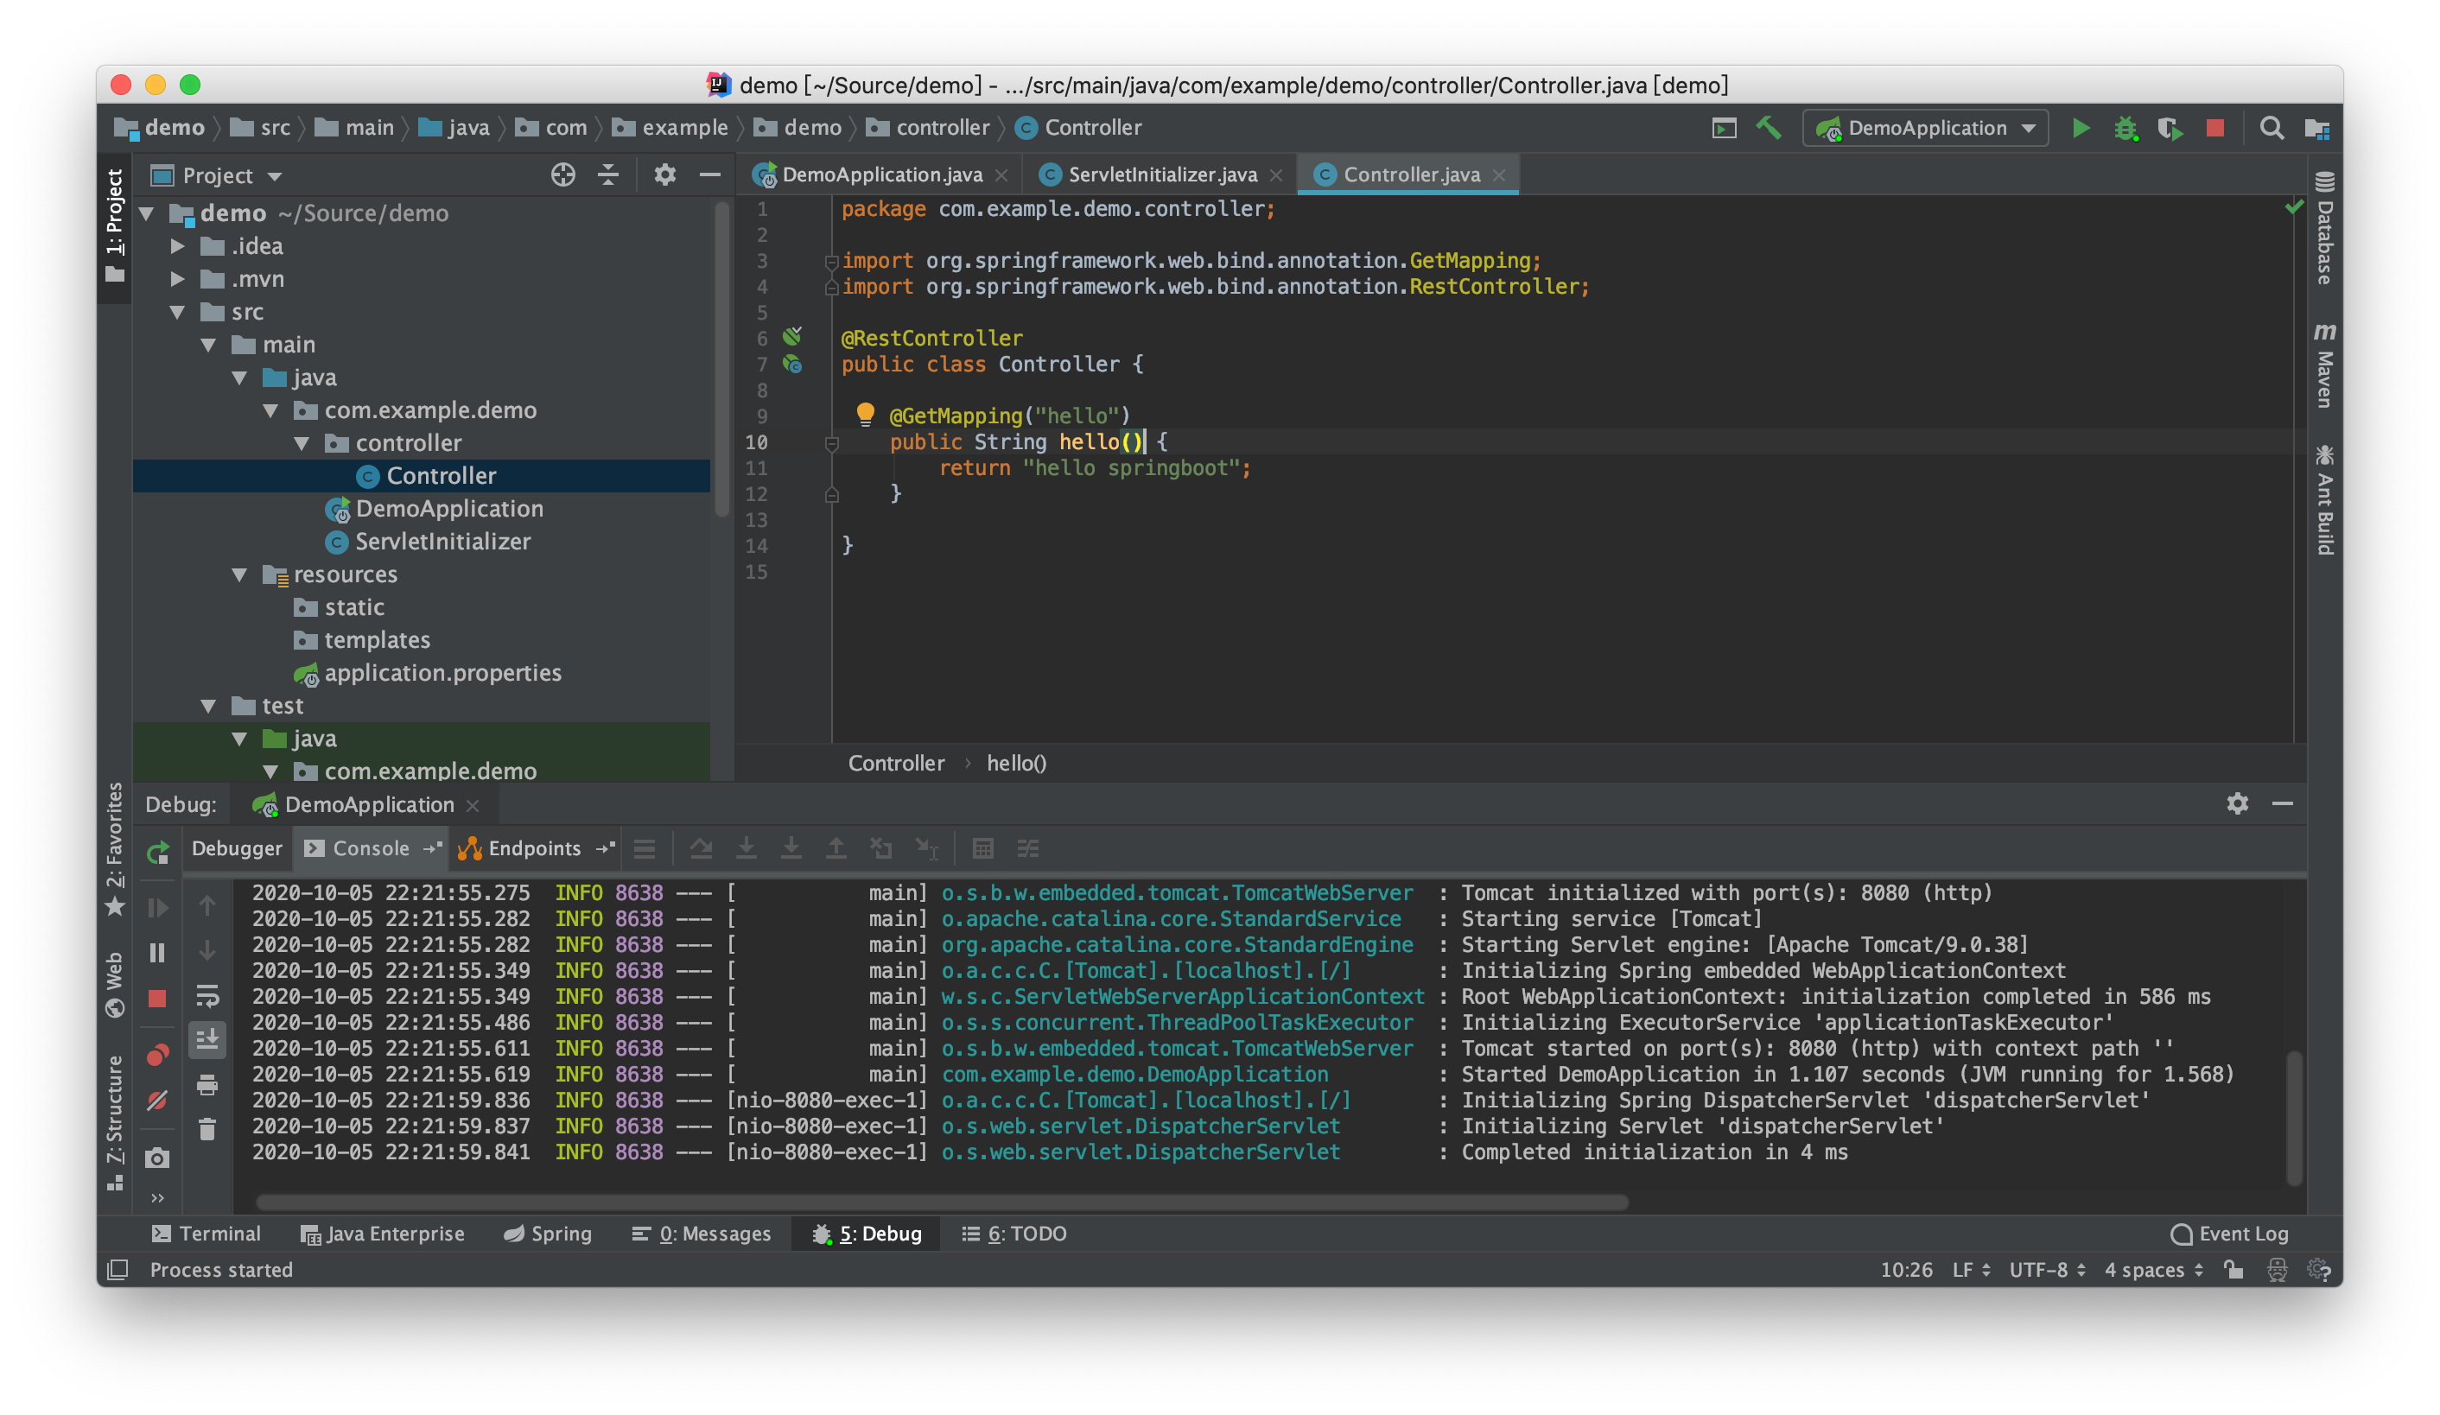Switch to ServletInitializer.java editor tab

click(1161, 174)
